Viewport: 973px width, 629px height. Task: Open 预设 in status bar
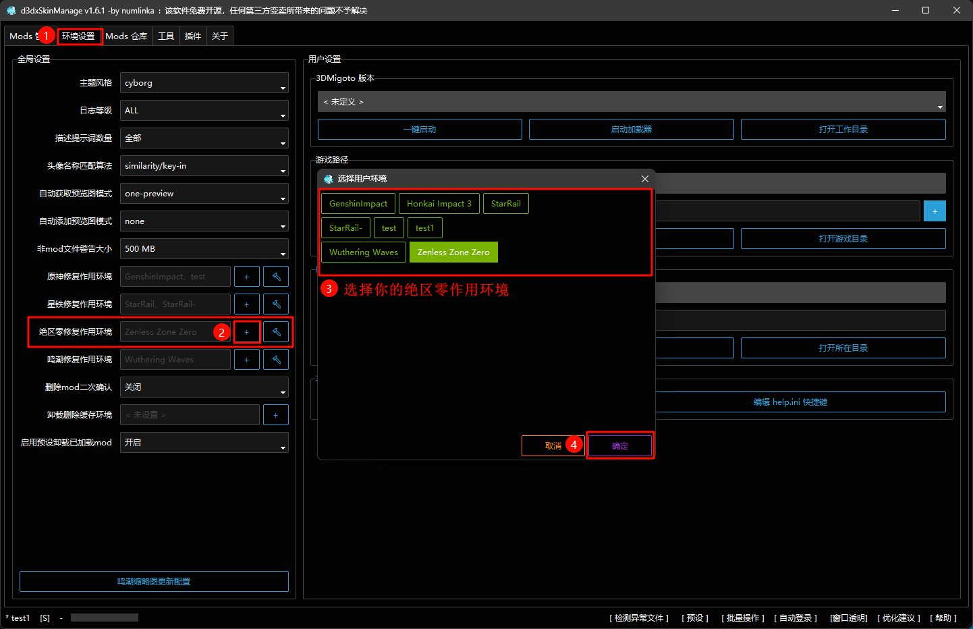[x=695, y=618]
